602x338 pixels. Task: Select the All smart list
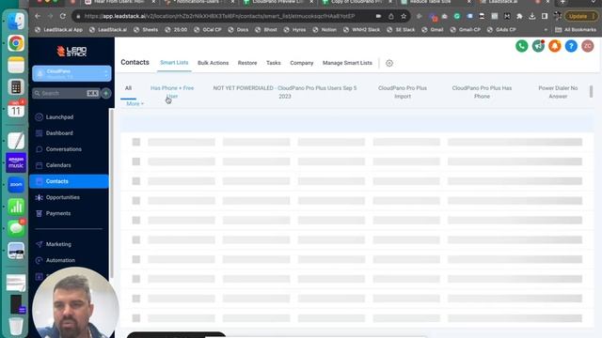tap(128, 88)
